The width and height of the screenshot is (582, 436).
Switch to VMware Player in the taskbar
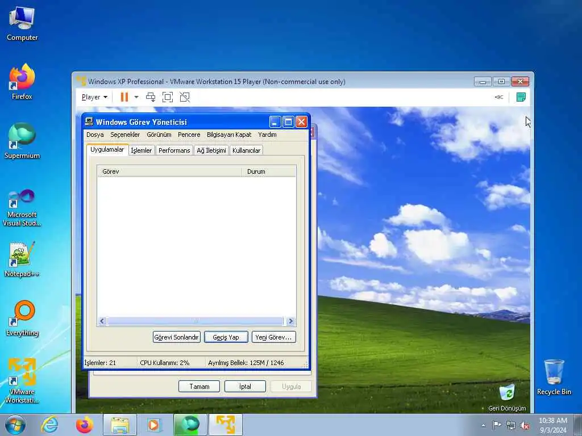point(226,425)
